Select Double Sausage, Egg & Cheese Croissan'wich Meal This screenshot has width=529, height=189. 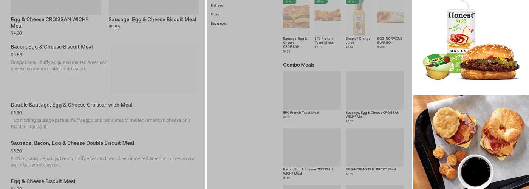pos(105,116)
